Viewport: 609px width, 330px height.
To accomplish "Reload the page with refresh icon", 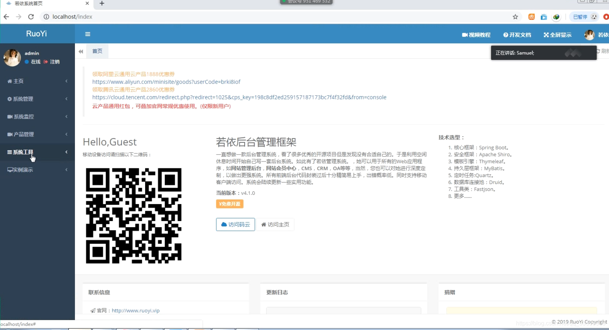I will [x=31, y=17].
